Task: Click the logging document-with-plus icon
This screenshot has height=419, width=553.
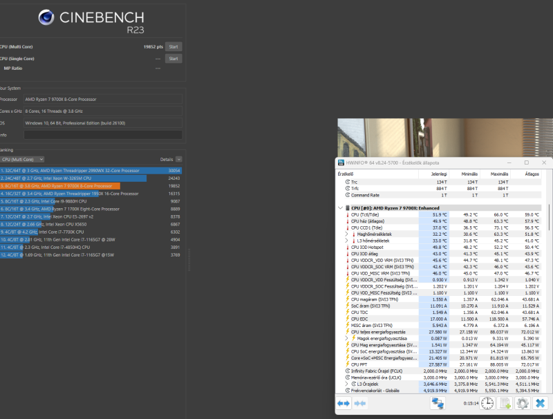Action: (505, 403)
